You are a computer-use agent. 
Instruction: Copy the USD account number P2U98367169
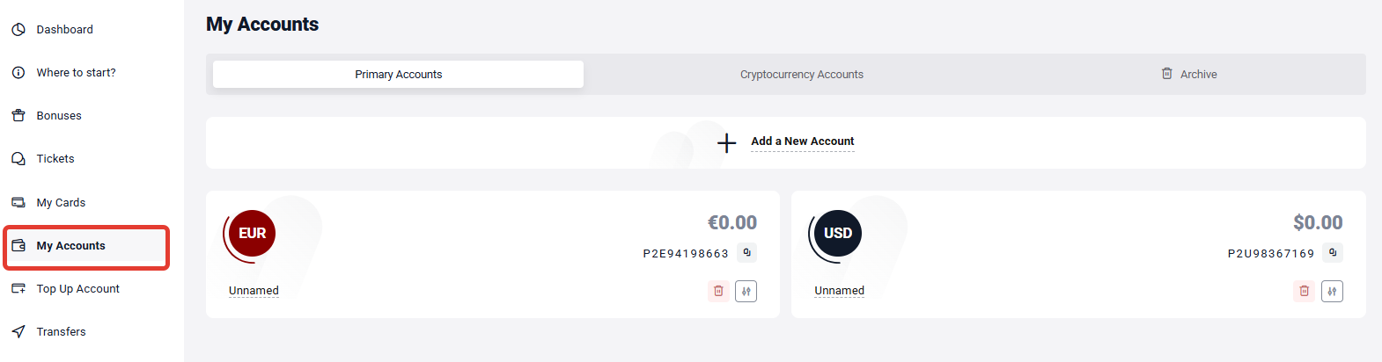(1333, 253)
